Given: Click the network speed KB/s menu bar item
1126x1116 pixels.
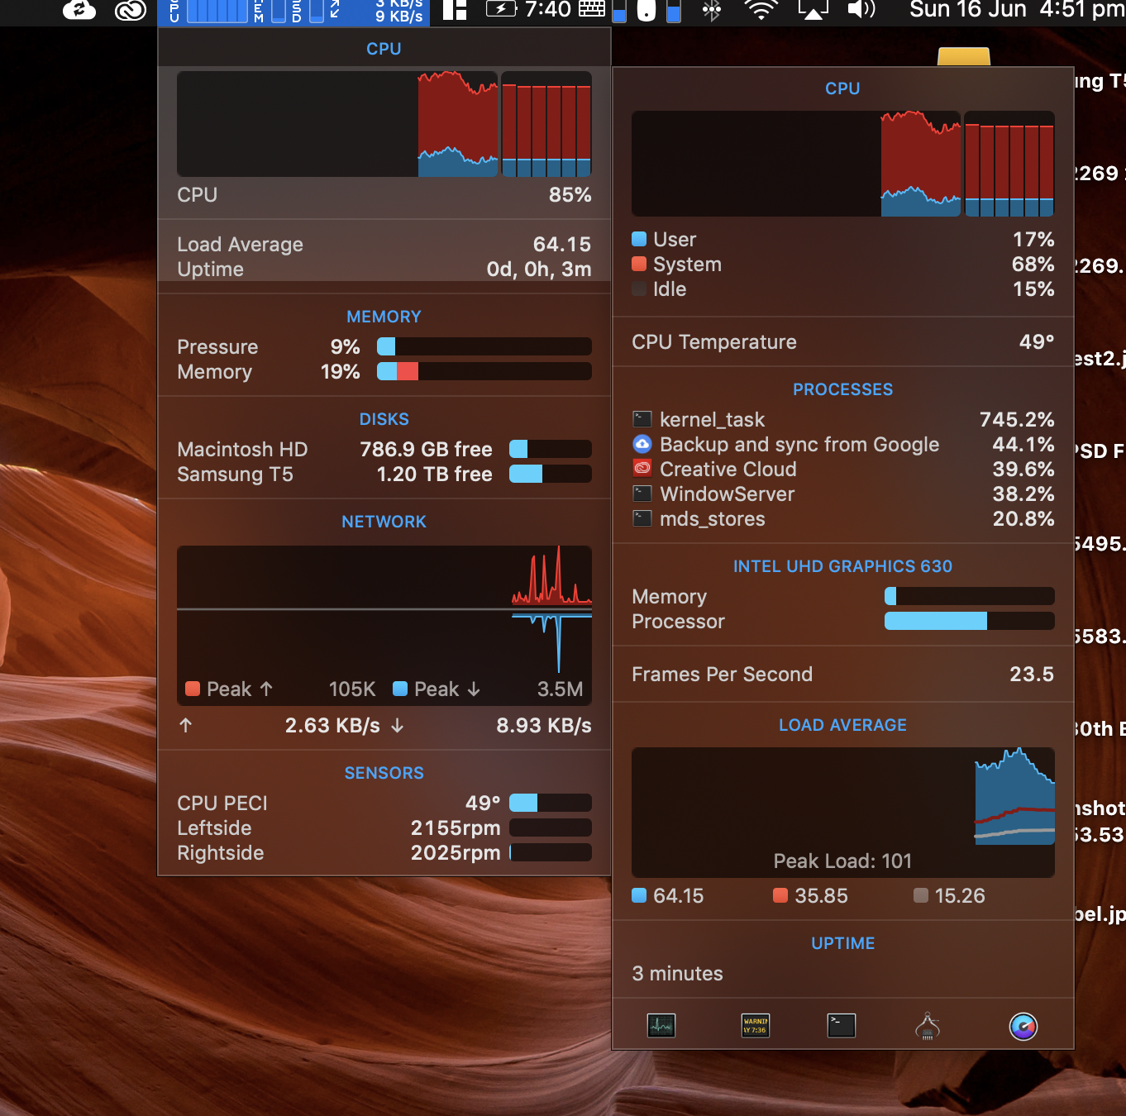Looking at the screenshot, I should pyautogui.click(x=399, y=10).
